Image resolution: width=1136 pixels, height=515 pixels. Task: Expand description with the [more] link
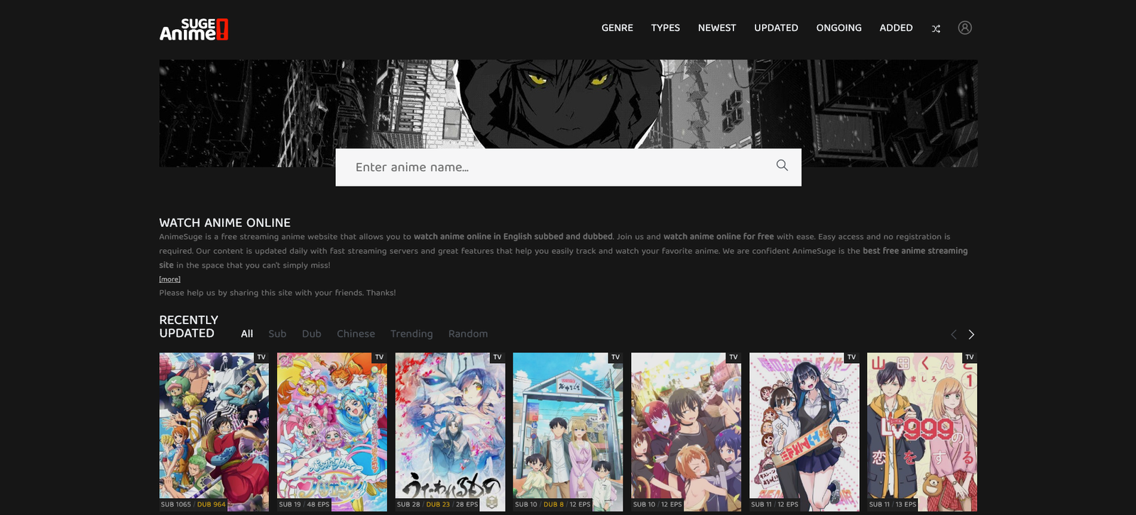coord(170,279)
